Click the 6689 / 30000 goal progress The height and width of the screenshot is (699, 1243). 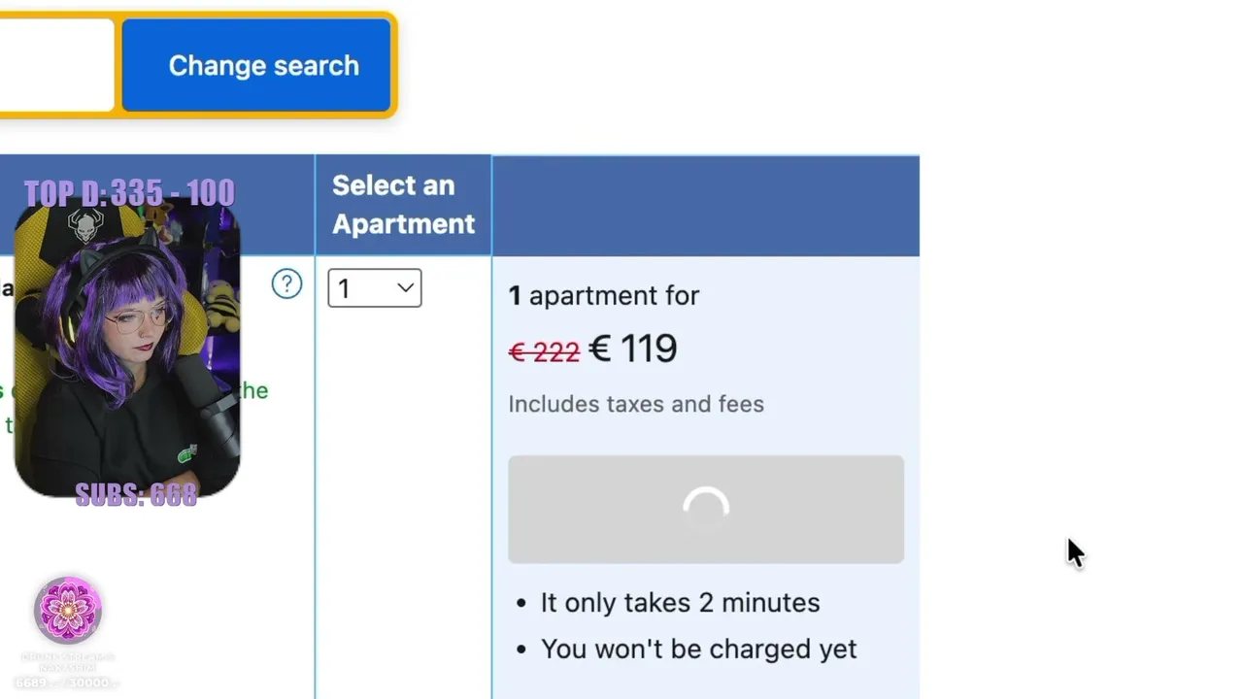pyautogui.click(x=65, y=683)
